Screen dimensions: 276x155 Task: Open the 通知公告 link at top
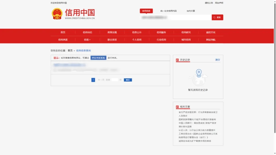tap(209, 3)
